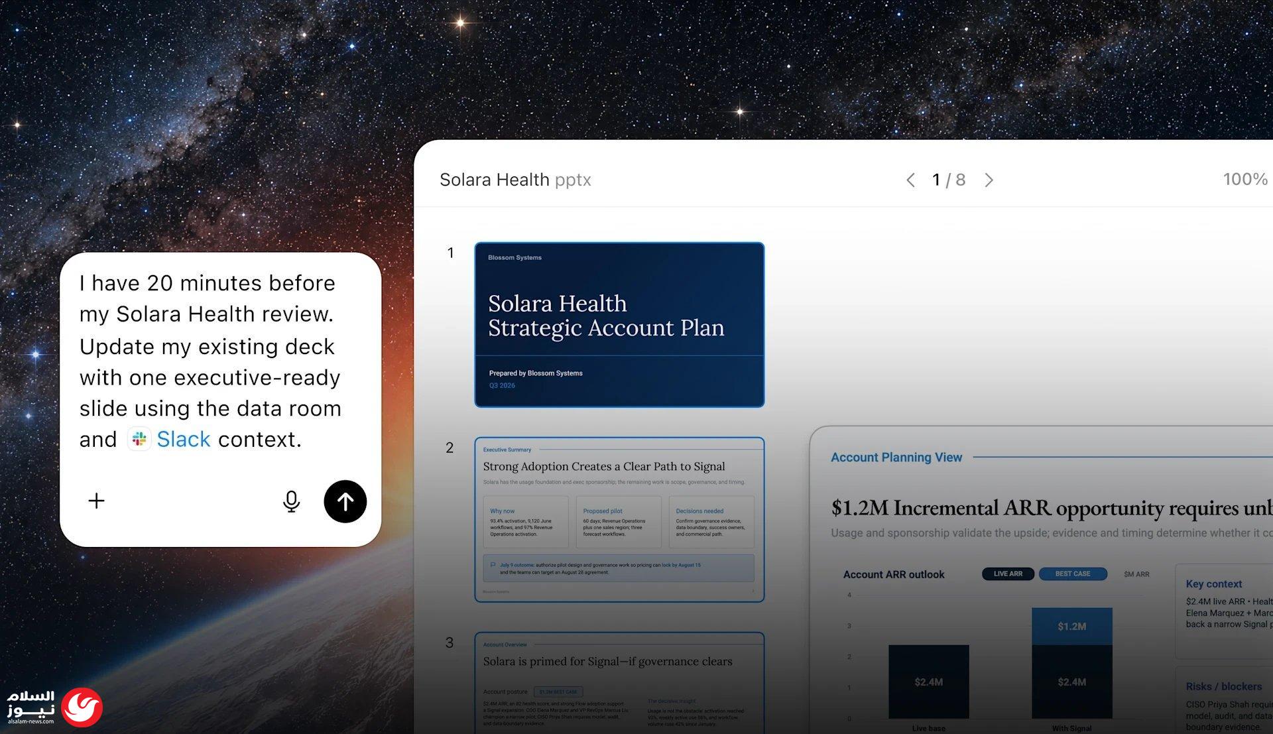Open the 100% zoom level control

click(x=1245, y=179)
